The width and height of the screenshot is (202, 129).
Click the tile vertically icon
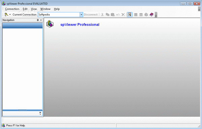click(141, 15)
